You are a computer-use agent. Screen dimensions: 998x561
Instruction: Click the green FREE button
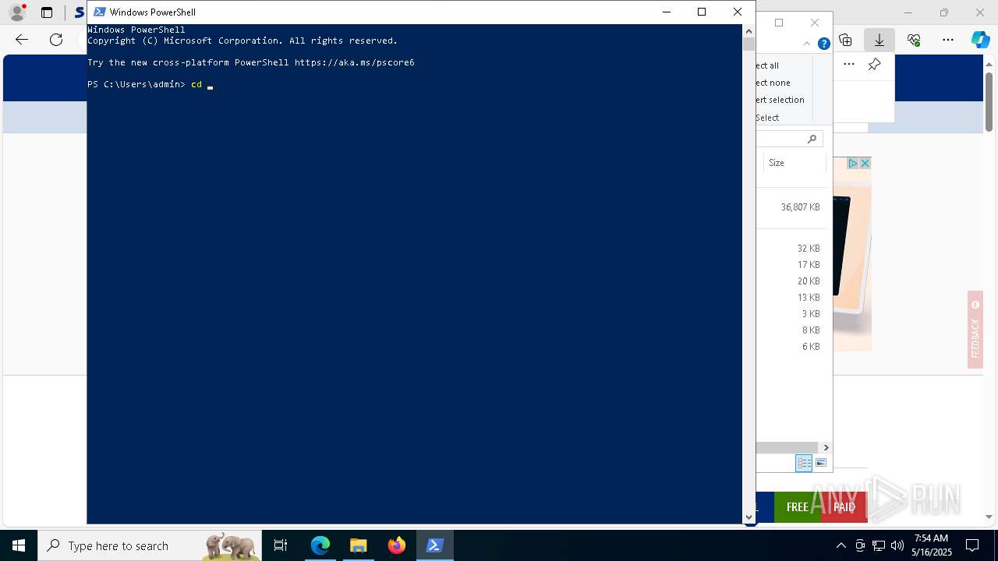pyautogui.click(x=797, y=507)
